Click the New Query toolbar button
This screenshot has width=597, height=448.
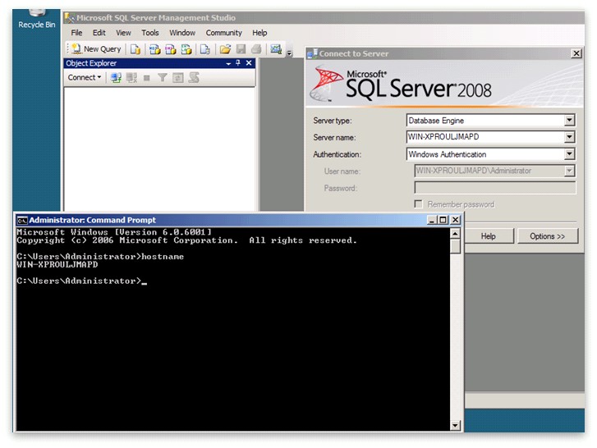(x=96, y=48)
